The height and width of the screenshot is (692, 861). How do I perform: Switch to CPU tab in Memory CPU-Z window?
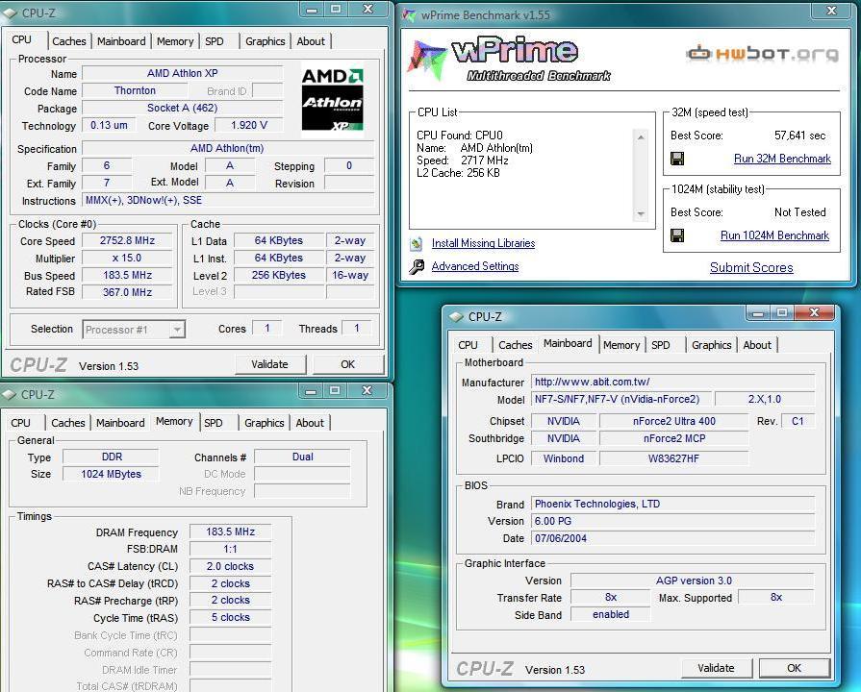pos(21,423)
